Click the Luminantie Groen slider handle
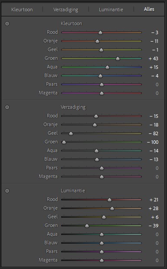This screenshot has width=167, height=269. [87, 226]
